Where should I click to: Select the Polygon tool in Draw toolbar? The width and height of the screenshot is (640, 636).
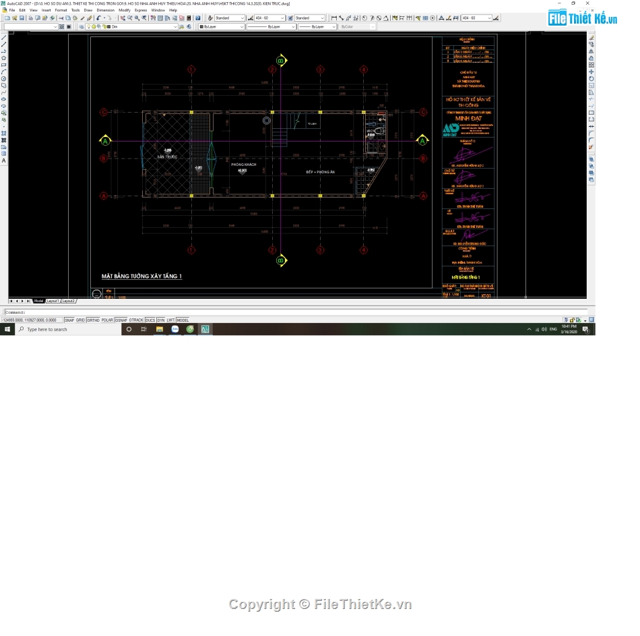[x=3, y=58]
